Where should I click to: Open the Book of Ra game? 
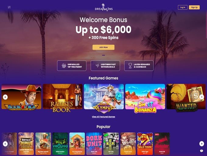pos(21,97)
